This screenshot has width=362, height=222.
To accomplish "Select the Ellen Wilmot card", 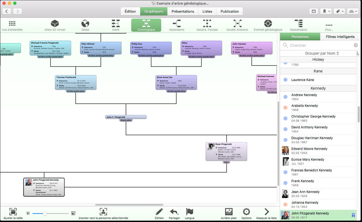I will [x=101, y=48].
